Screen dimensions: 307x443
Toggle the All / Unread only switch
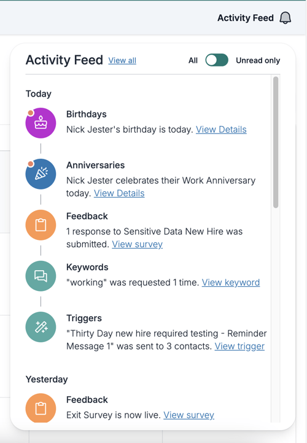(x=217, y=60)
